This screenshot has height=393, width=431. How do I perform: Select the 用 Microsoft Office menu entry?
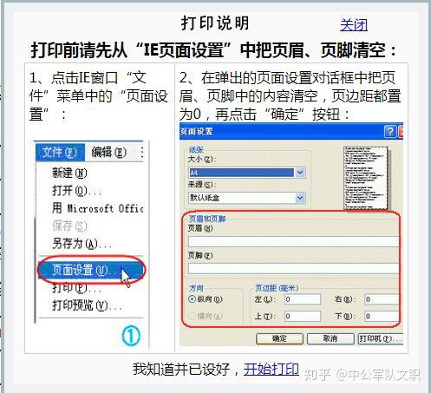coord(97,208)
